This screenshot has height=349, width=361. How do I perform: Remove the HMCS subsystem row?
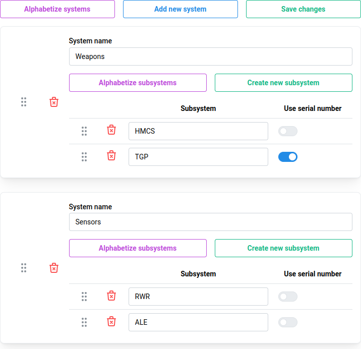coord(111,130)
